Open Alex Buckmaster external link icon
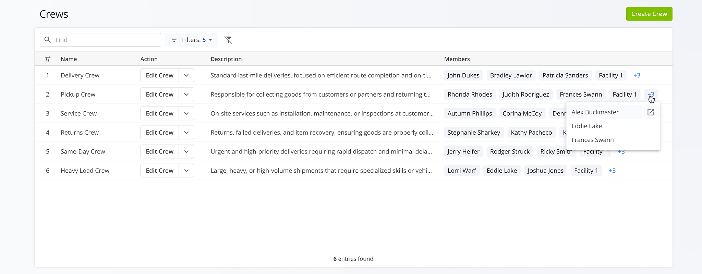 click(x=651, y=112)
